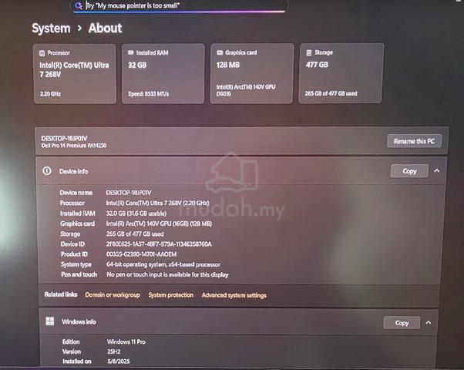Click the Processor chip icon
Screen dimensions: 464x370
[42, 53]
